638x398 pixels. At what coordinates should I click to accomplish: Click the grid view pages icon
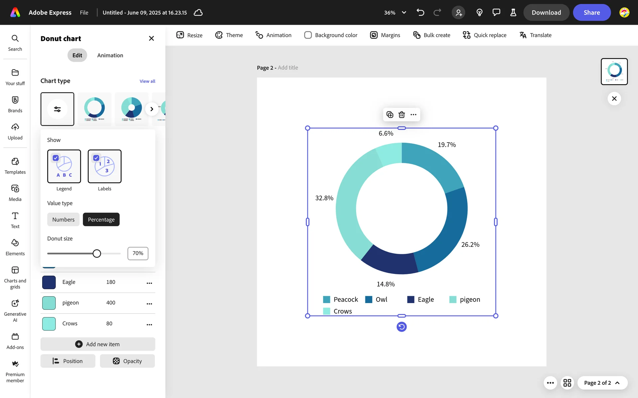(567, 383)
